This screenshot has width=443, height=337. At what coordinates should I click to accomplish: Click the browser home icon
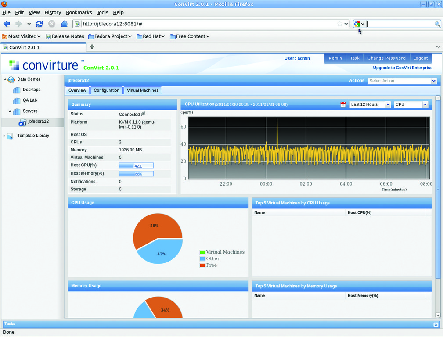click(64, 24)
